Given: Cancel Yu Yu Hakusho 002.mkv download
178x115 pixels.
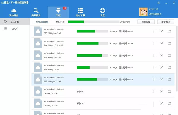Looking at the screenshot, I should tap(162, 43).
